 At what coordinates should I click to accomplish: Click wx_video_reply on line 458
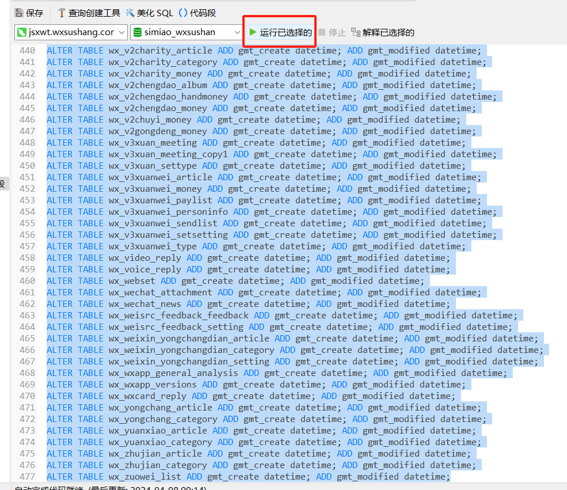click(145, 258)
